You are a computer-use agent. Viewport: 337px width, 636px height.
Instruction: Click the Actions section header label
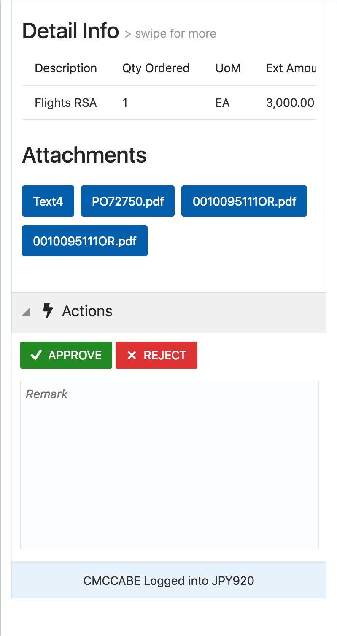(x=87, y=311)
